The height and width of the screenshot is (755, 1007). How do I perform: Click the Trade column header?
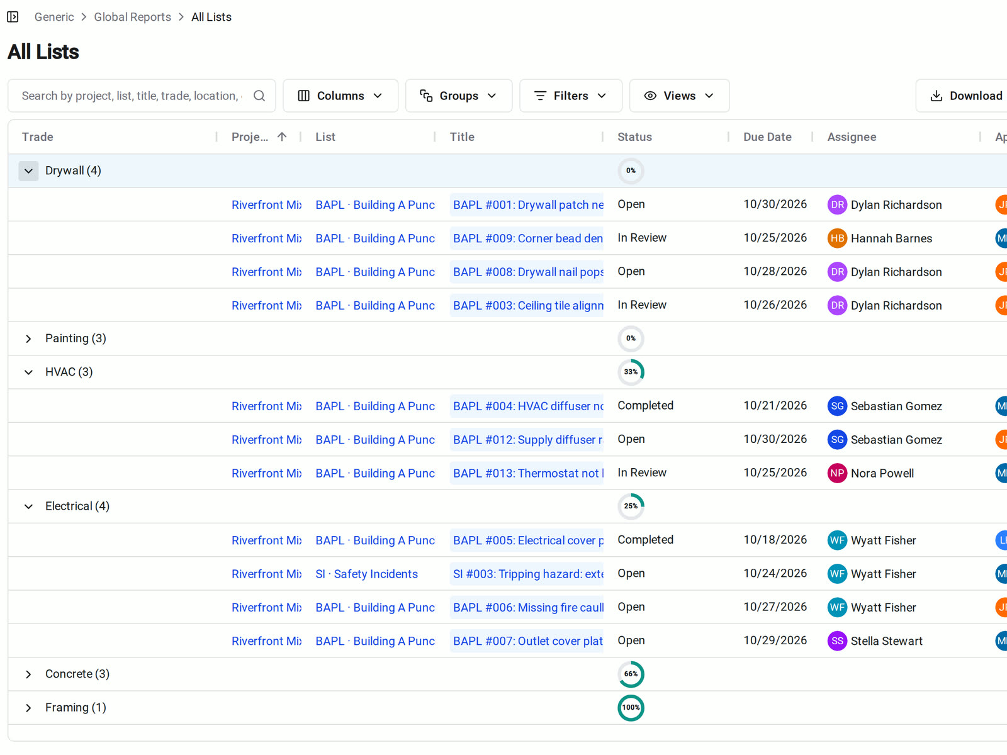pos(38,137)
